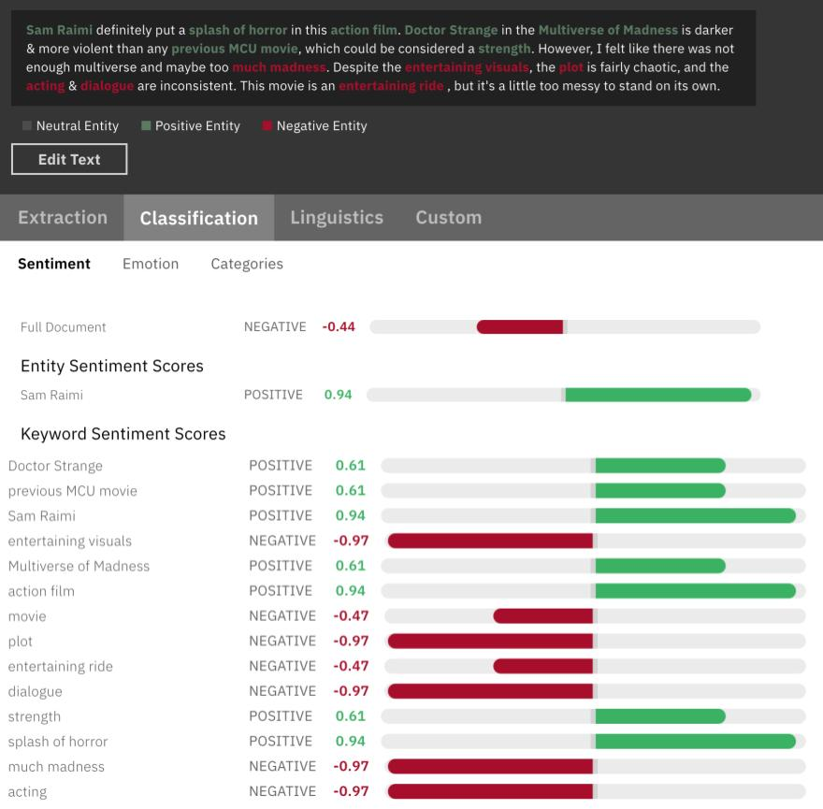Click the 0.61 score for strength
Image resolution: width=823 pixels, height=809 pixels.
click(x=350, y=716)
